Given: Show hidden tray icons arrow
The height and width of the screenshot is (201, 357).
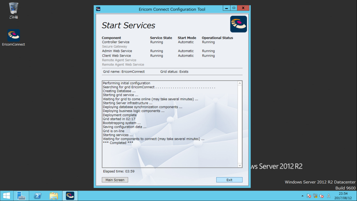Looking at the screenshot, I should tap(302, 196).
